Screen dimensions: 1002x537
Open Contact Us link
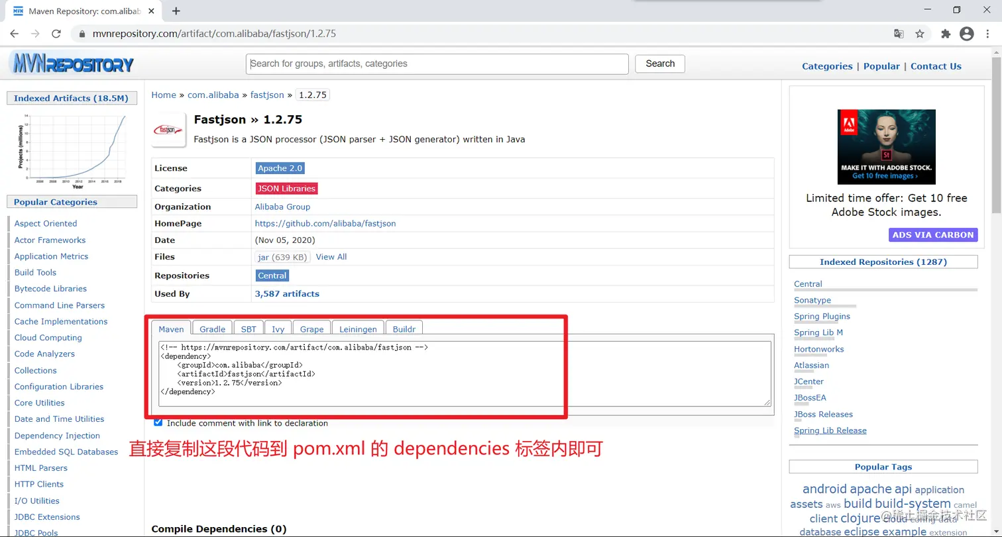pos(936,66)
